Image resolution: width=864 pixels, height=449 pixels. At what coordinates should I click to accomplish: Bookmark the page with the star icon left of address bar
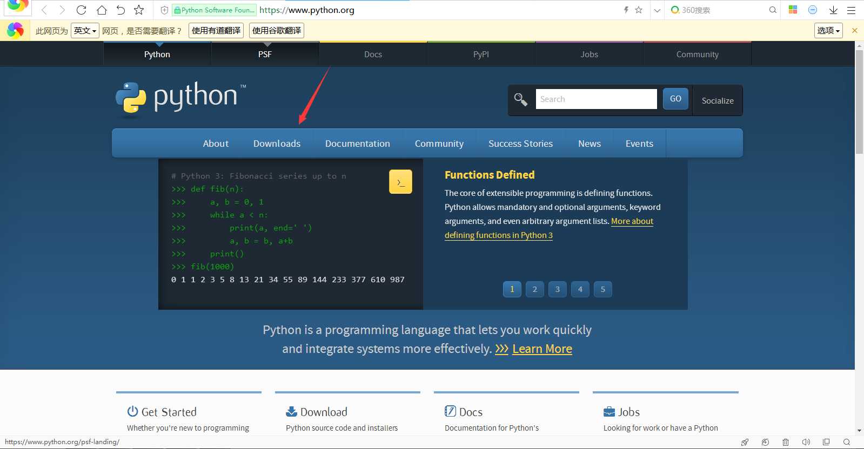(x=139, y=10)
